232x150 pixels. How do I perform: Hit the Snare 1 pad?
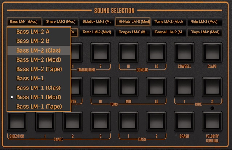point(45,121)
